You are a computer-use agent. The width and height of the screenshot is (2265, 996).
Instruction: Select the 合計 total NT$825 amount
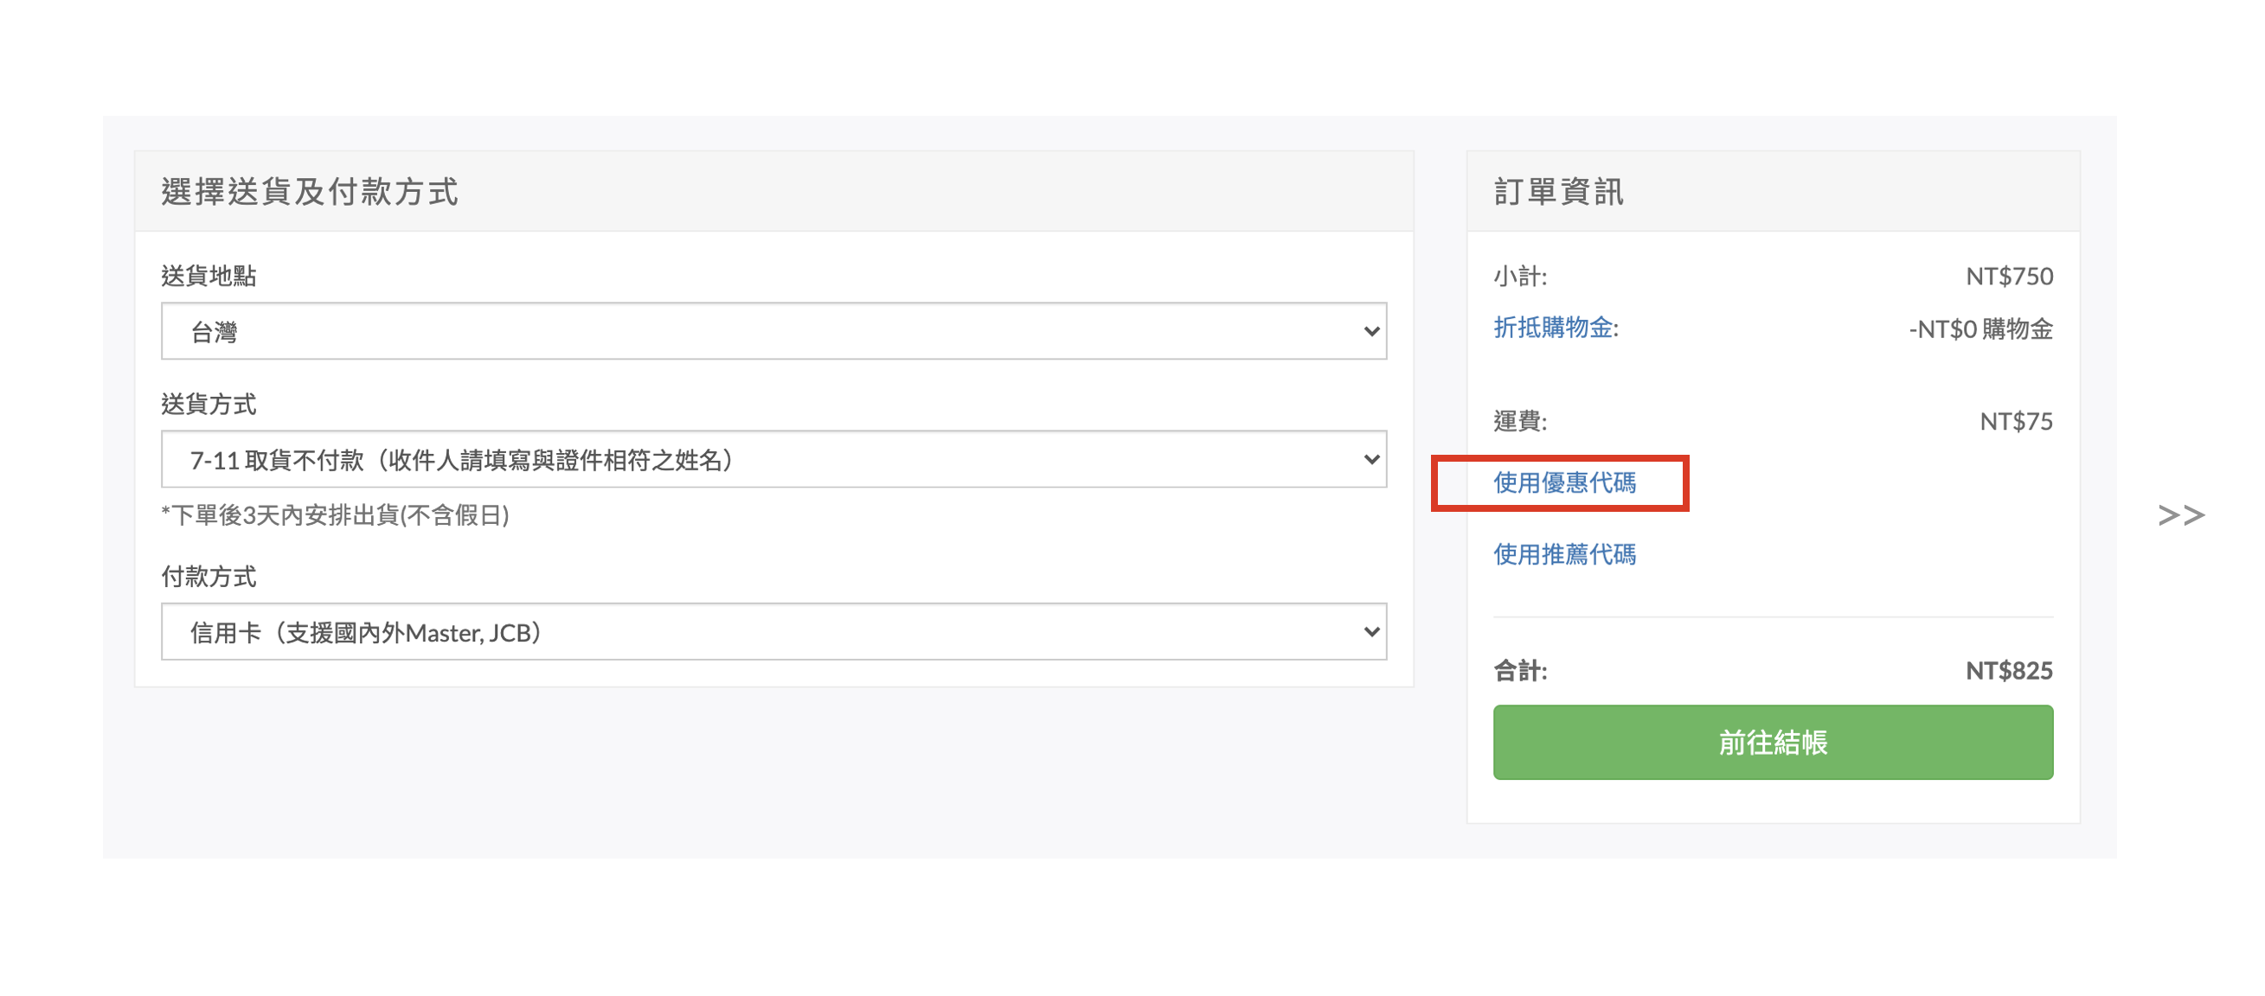point(2008,670)
